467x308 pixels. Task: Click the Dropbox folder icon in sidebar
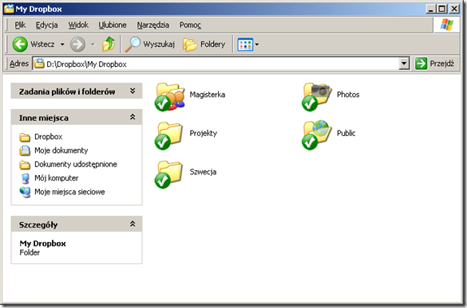(25, 137)
